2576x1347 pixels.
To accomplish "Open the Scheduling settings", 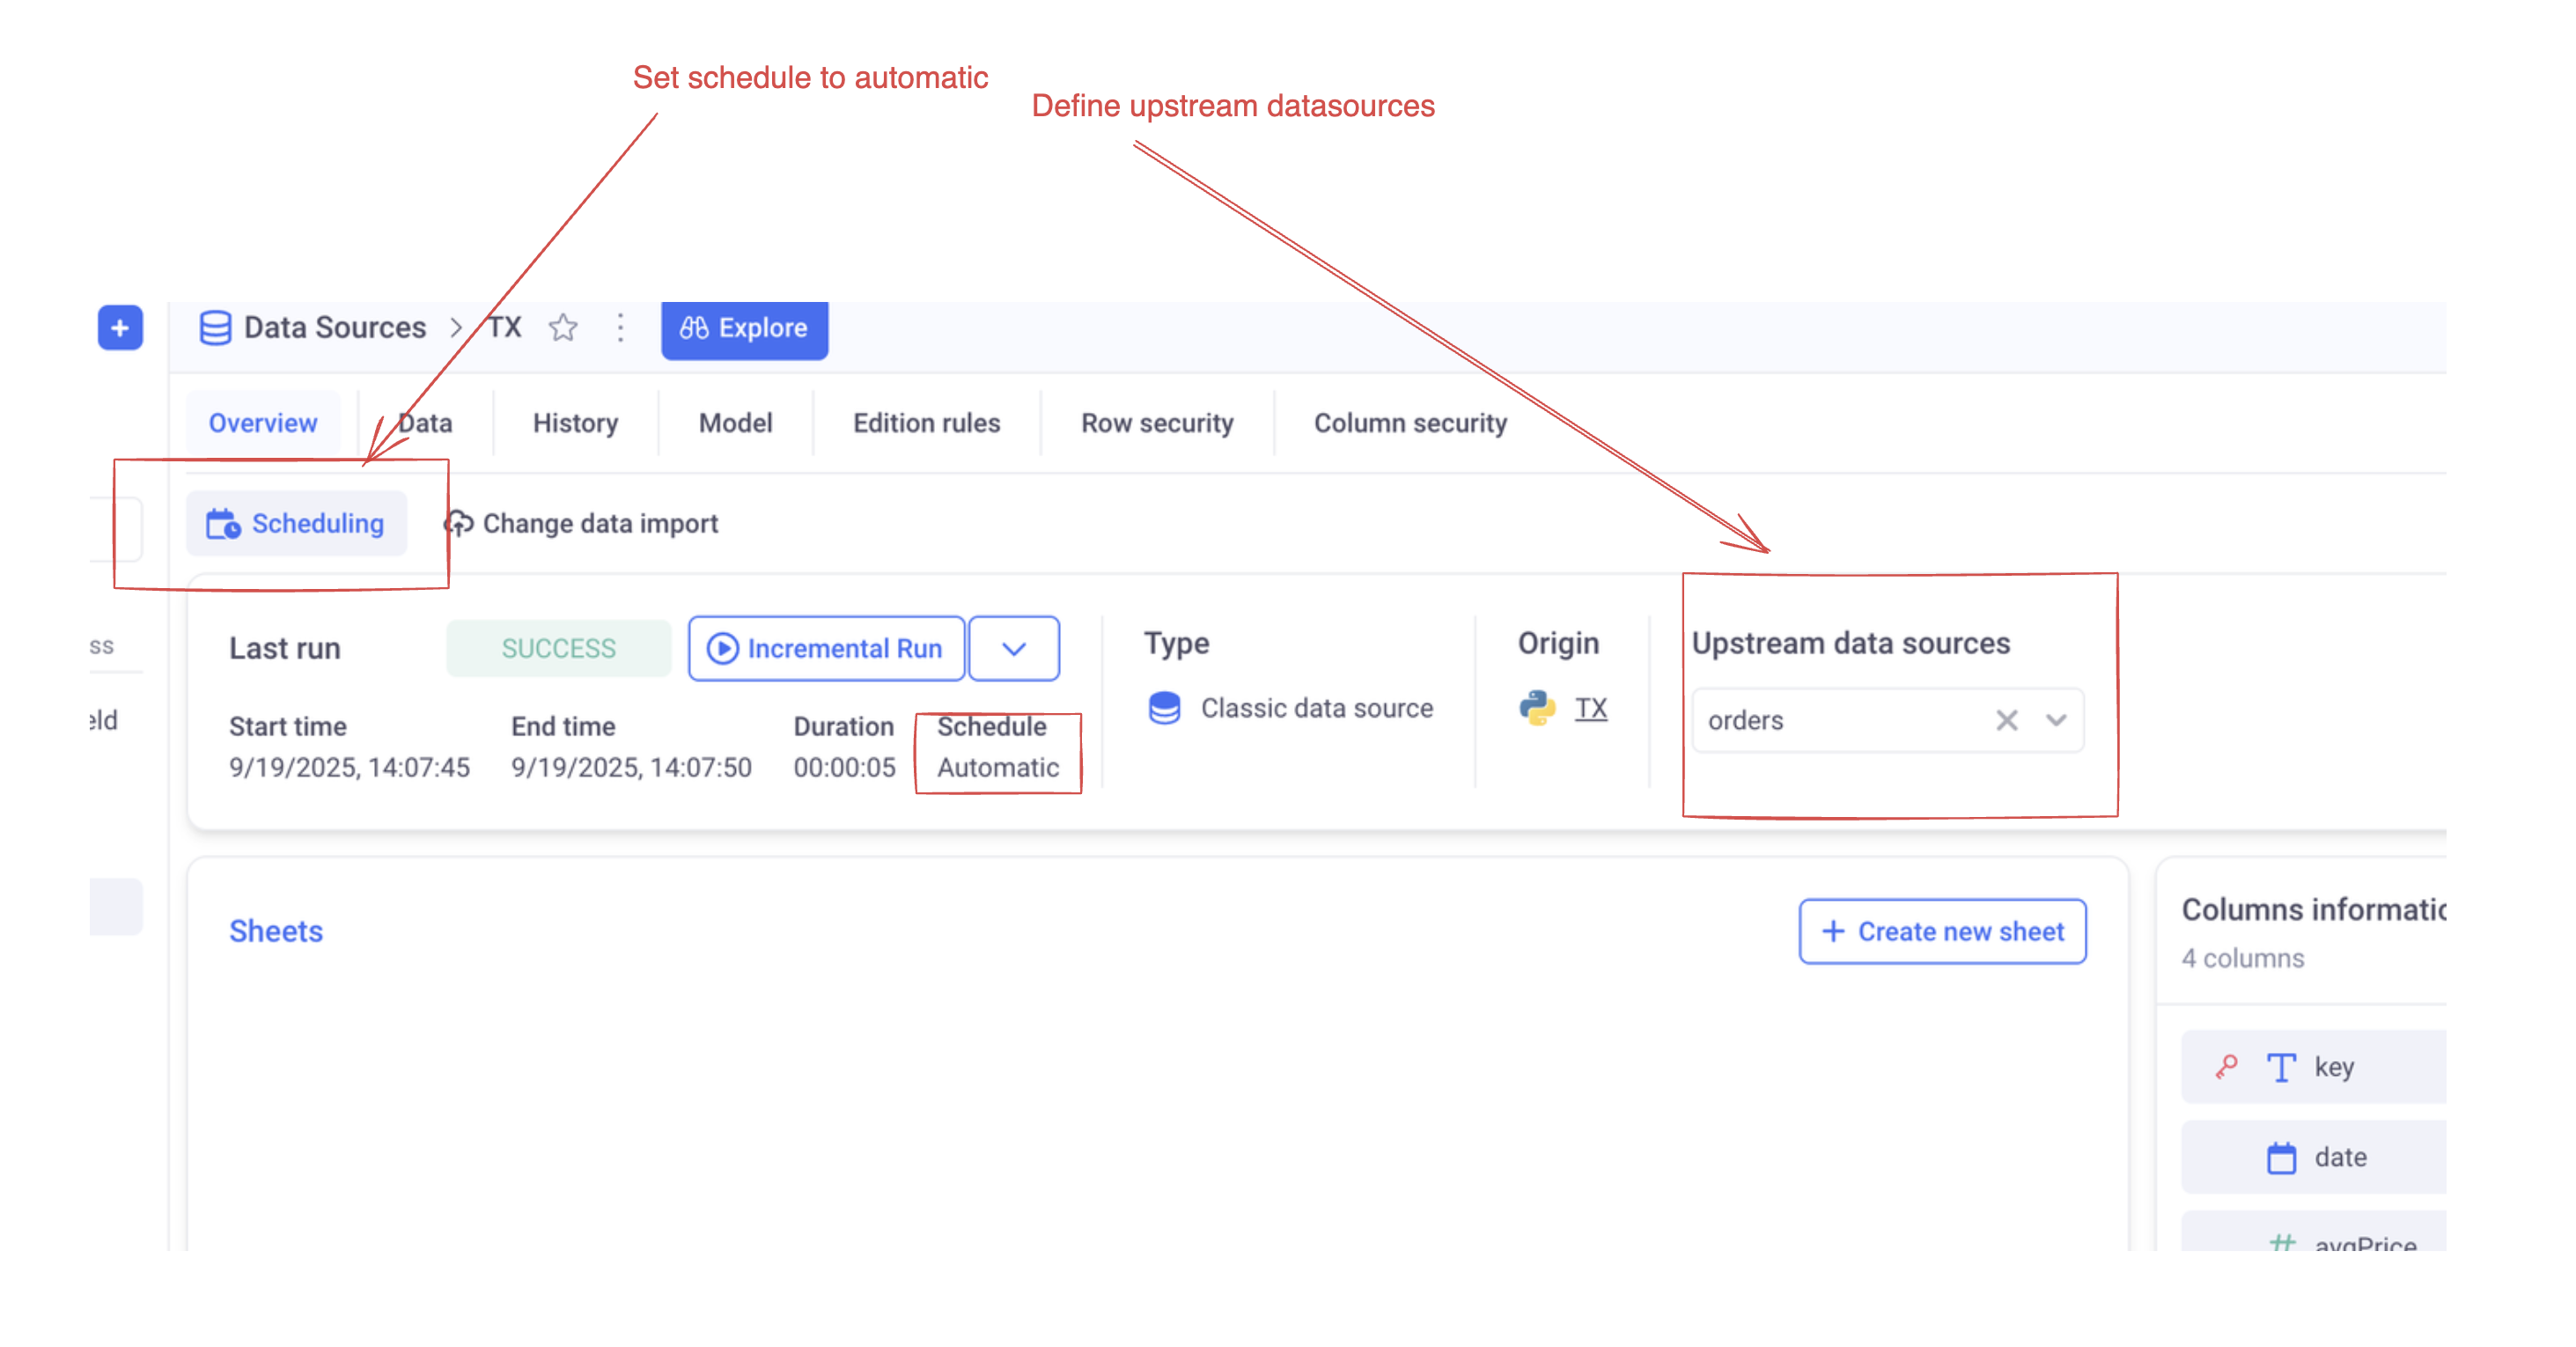I will click(296, 523).
